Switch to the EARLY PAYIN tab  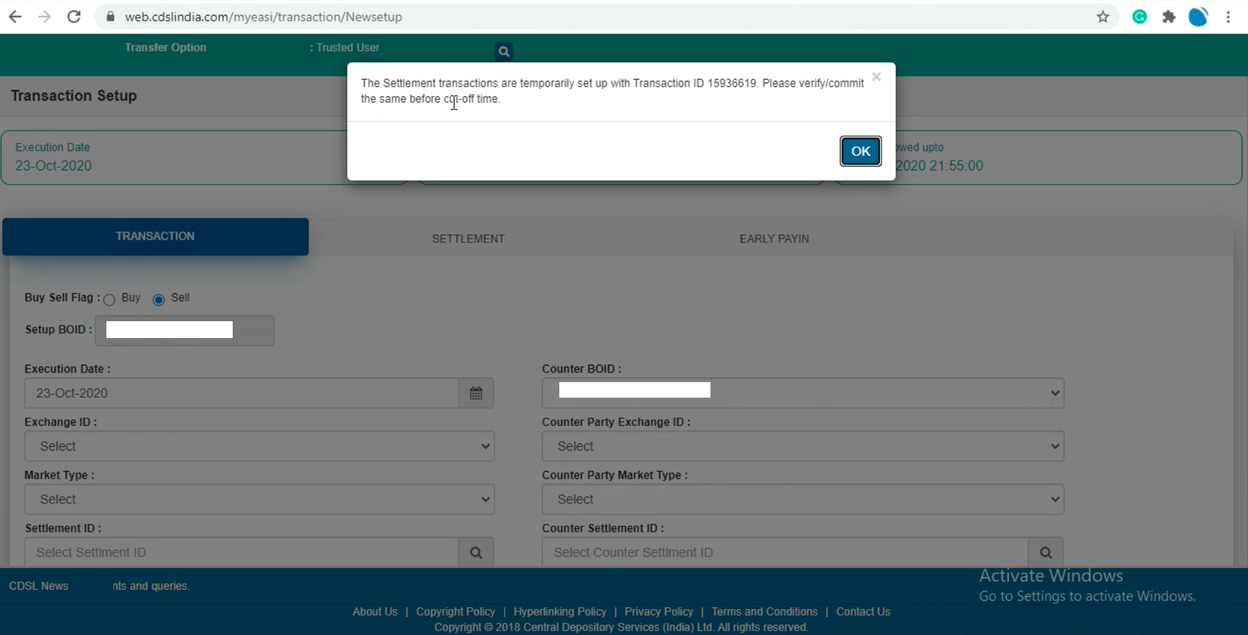coord(774,239)
